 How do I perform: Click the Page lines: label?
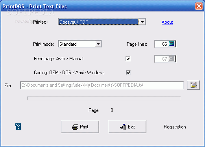tap(137, 44)
